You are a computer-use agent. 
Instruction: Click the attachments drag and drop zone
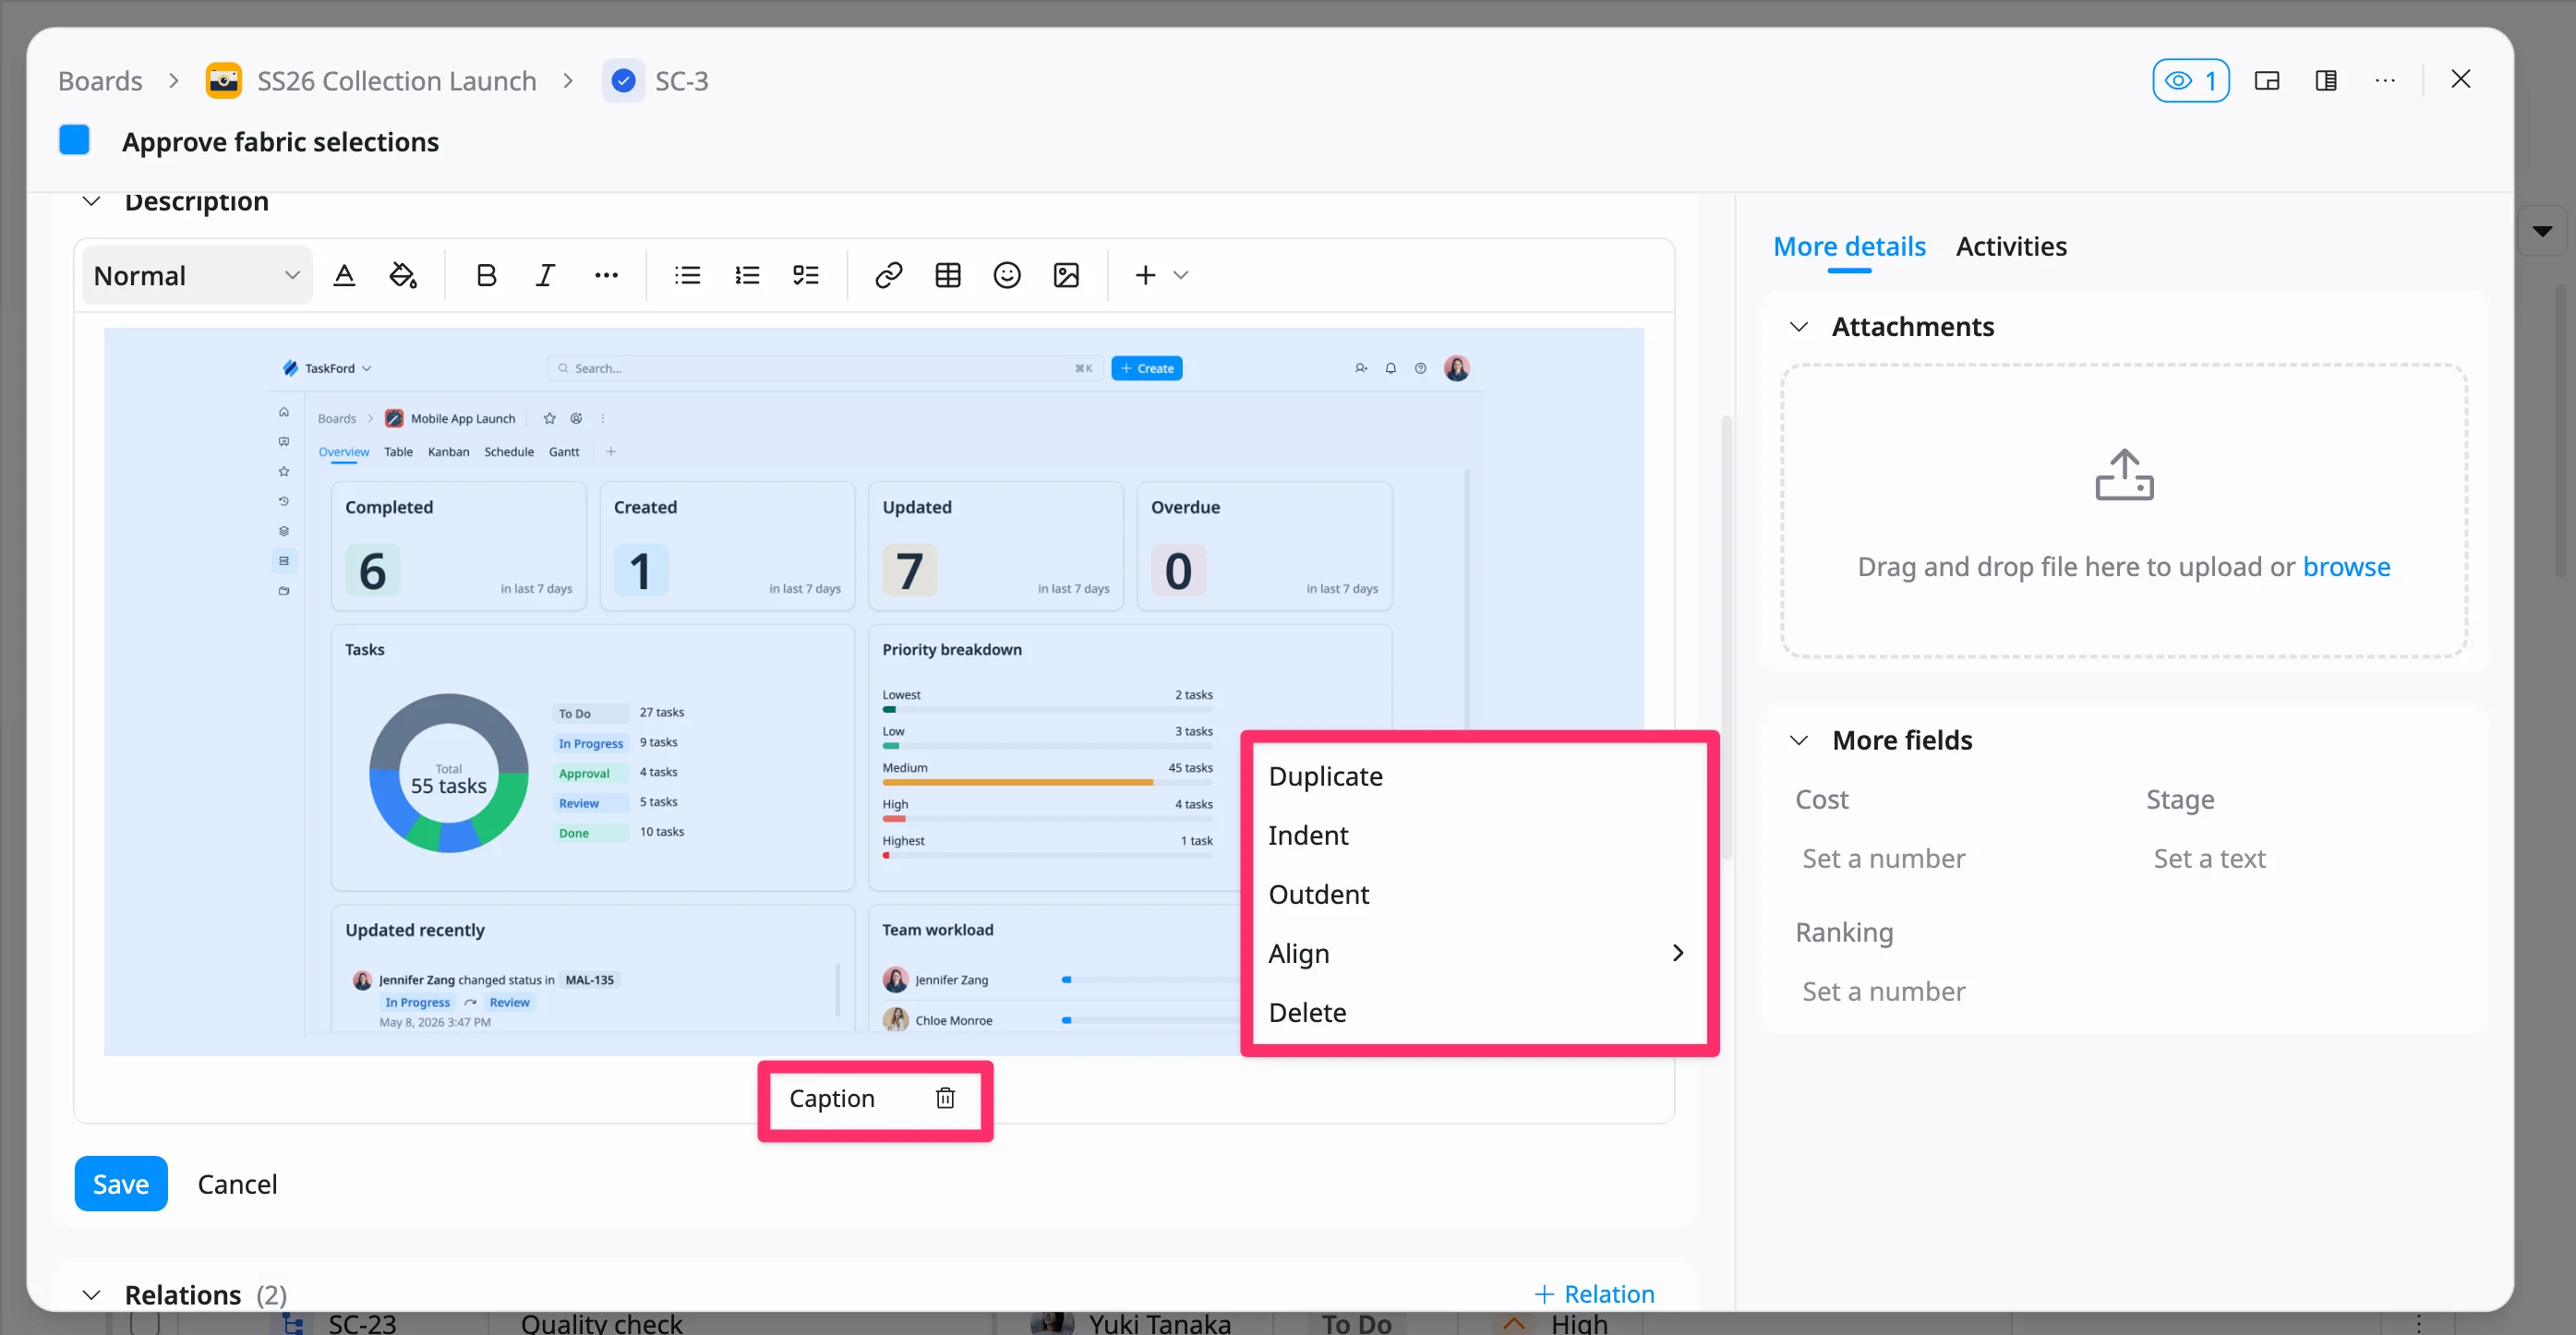coord(2124,510)
